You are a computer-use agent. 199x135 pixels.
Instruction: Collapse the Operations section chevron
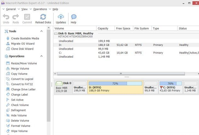(42, 56)
